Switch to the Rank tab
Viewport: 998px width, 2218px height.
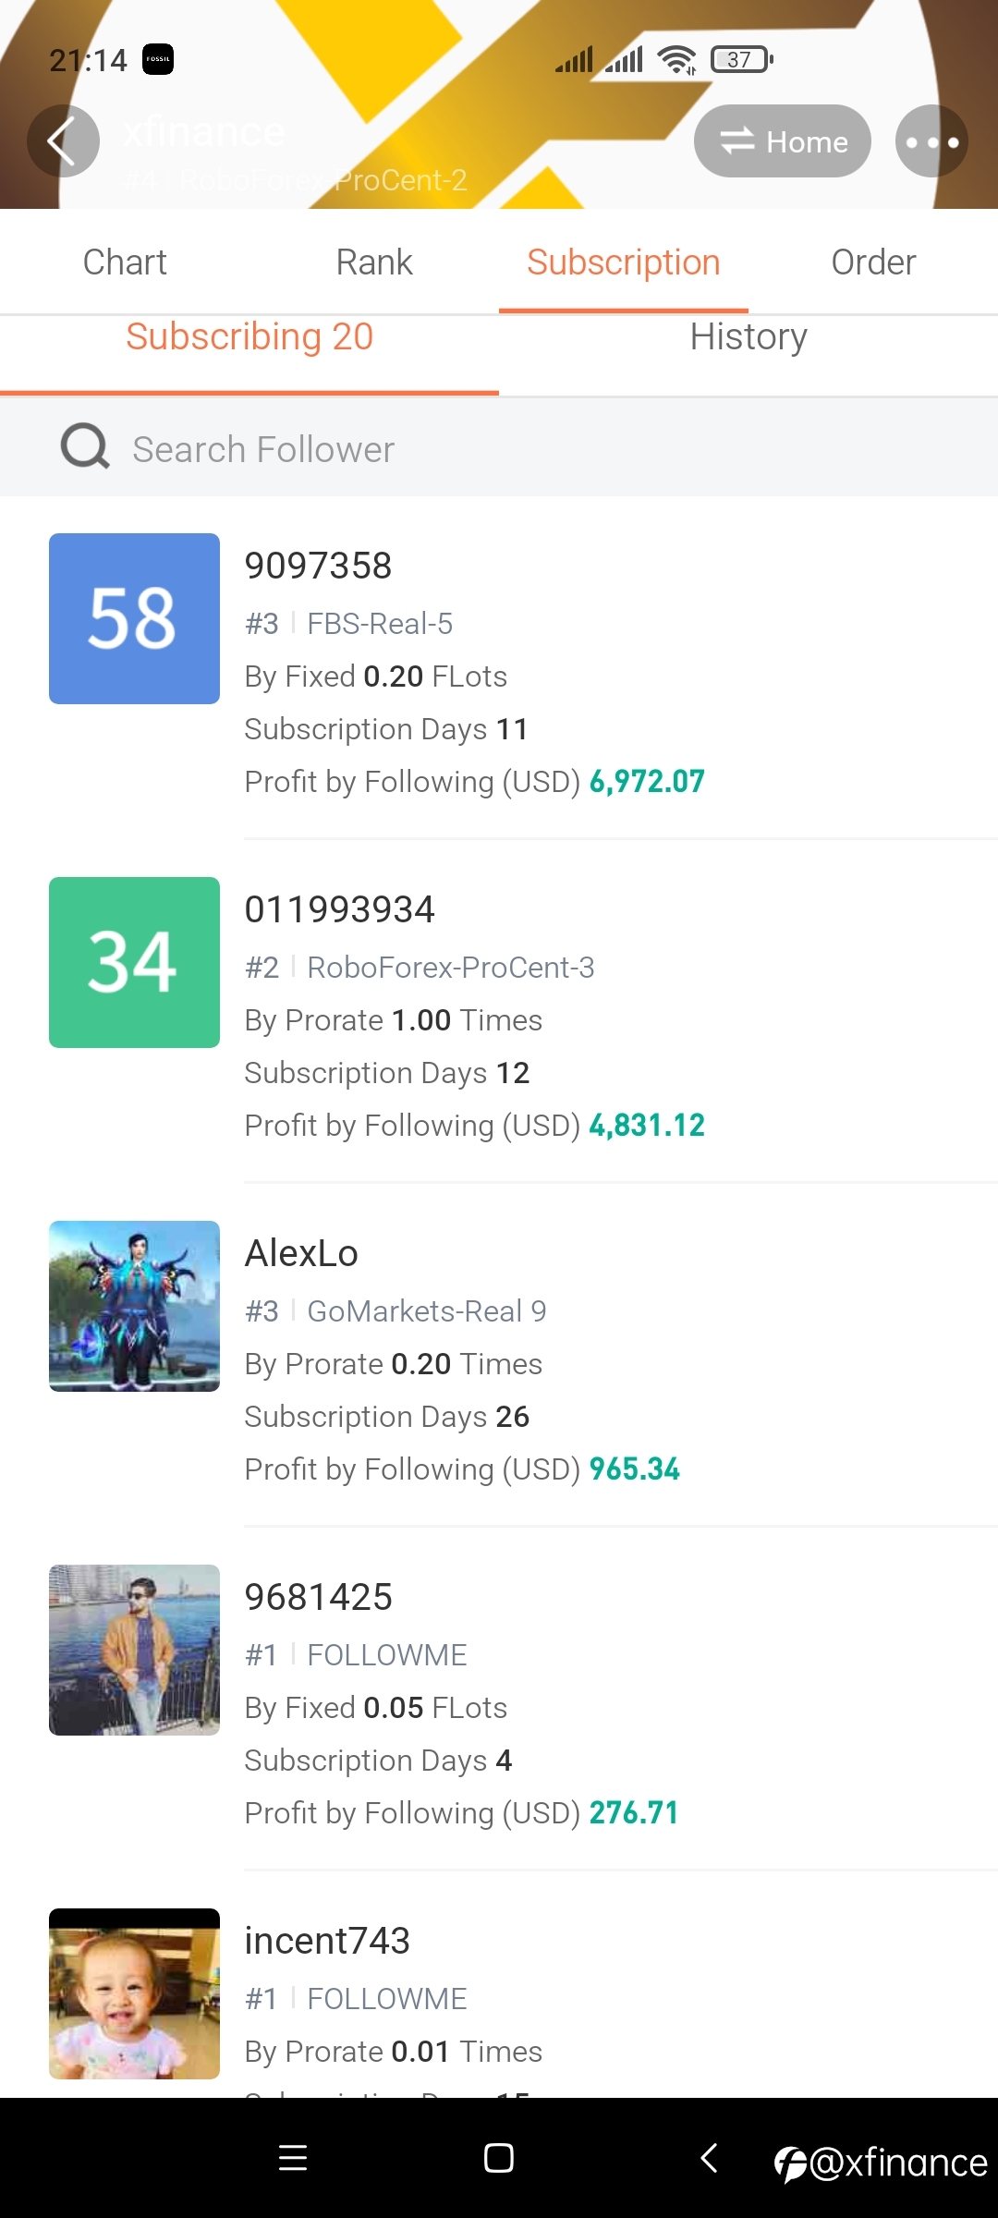click(x=374, y=262)
